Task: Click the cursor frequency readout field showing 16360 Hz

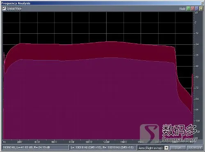Action: click(x=35, y=147)
